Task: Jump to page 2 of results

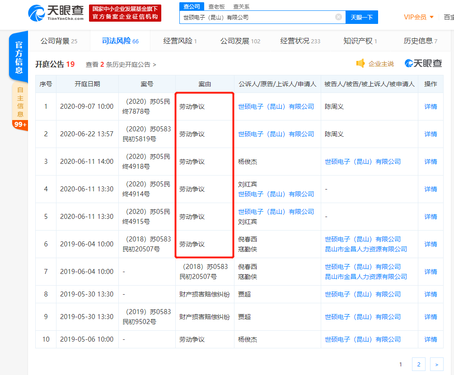Action: [x=418, y=364]
